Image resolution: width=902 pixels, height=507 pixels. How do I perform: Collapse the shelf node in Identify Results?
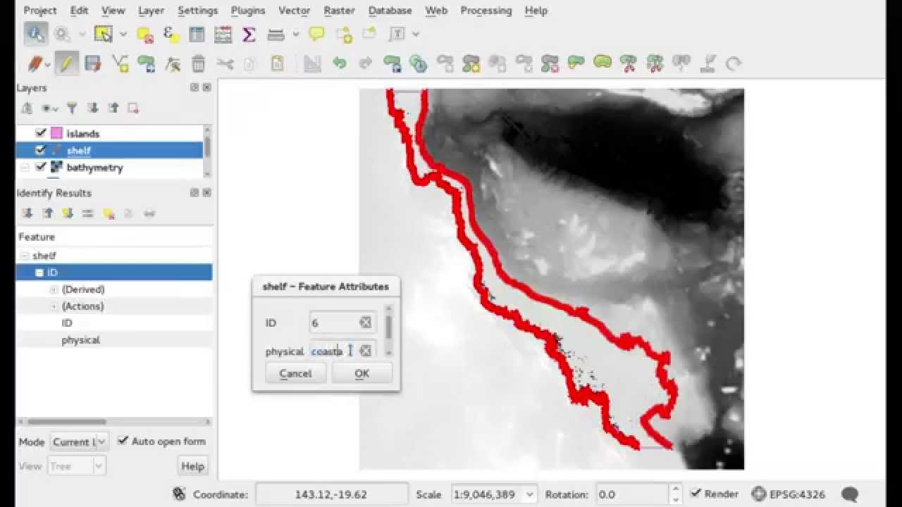(25, 256)
